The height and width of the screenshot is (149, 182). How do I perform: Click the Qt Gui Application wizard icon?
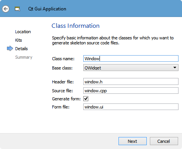click(x=17, y=9)
